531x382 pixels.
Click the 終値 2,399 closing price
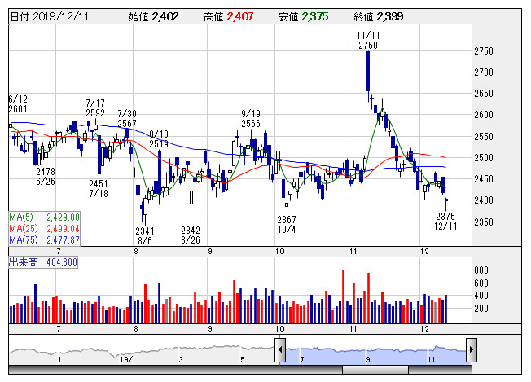click(x=378, y=16)
